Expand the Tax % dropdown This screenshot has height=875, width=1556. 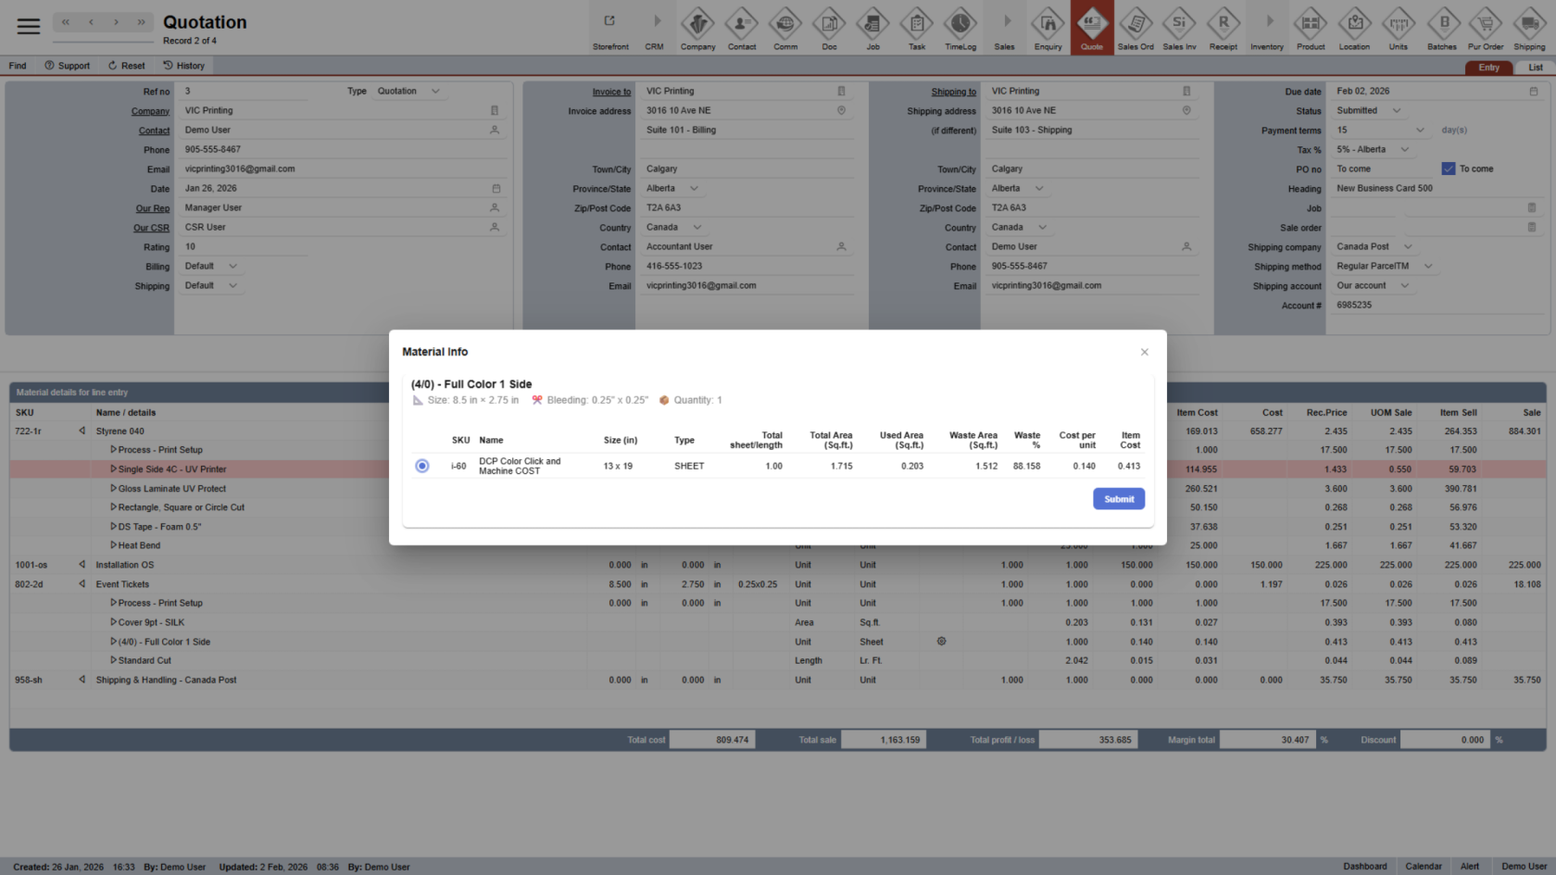(x=1405, y=150)
